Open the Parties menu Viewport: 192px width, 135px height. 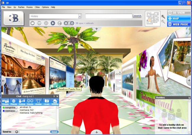(21, 7)
